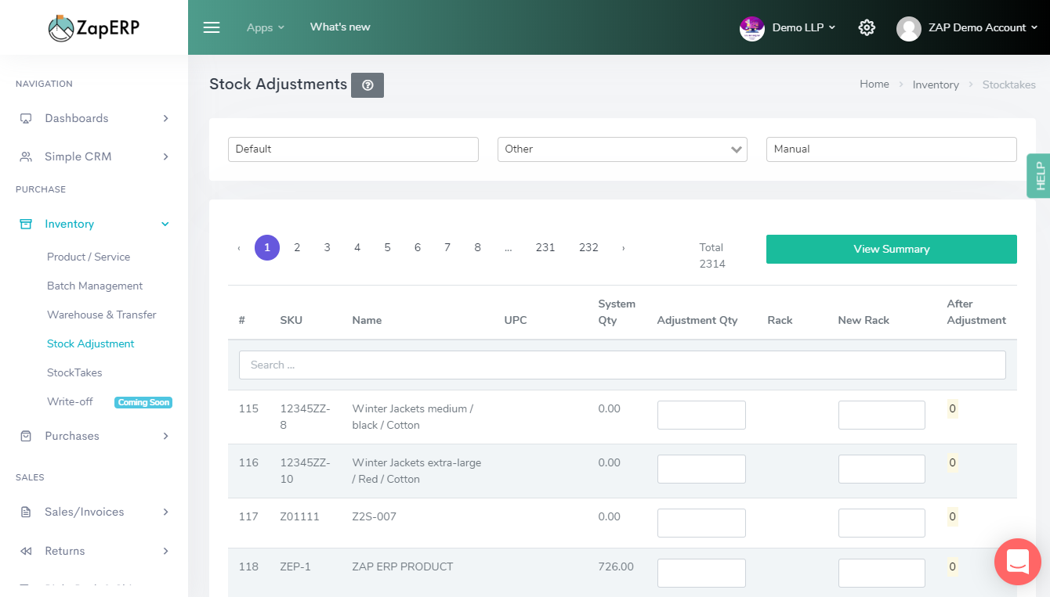This screenshot has width=1050, height=597.
Task: Jump to pagination page 231
Action: pos(545,247)
